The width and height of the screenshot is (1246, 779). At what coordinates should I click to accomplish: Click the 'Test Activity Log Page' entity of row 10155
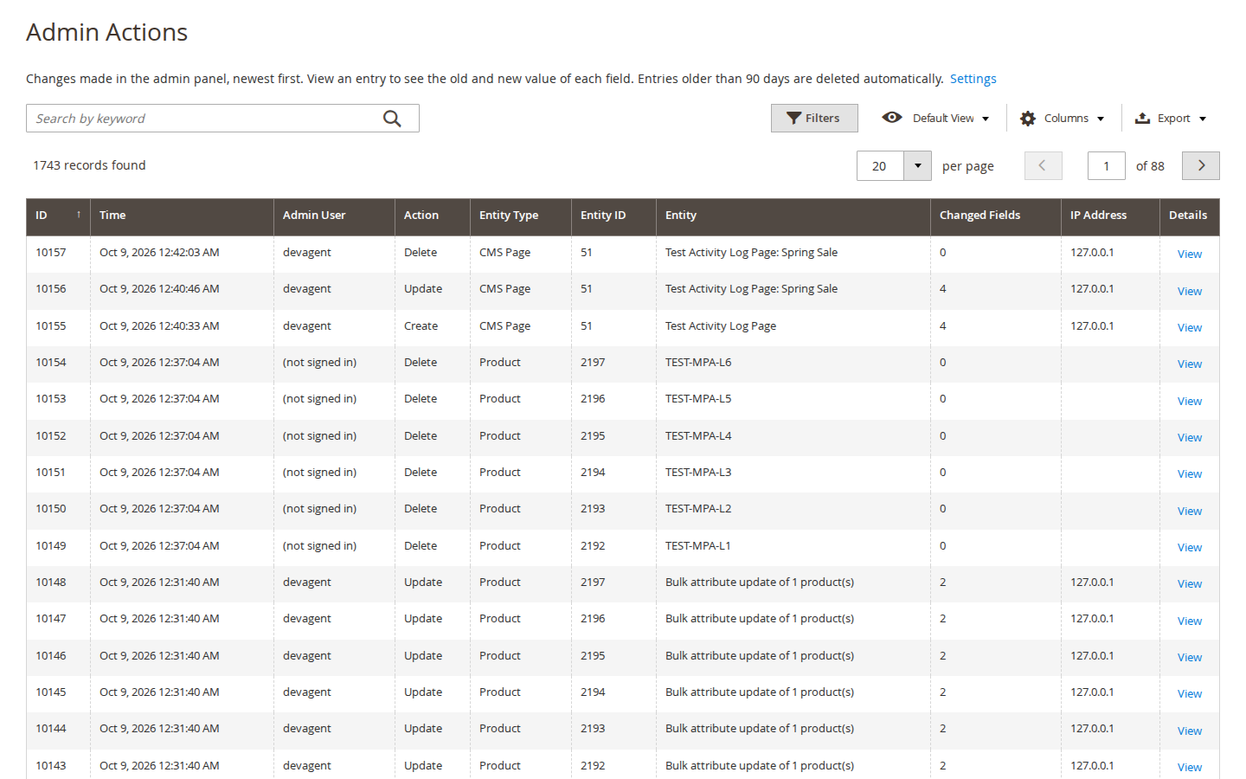coord(721,326)
